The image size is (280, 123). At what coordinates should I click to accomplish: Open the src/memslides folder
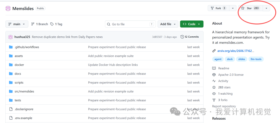pos(24,91)
